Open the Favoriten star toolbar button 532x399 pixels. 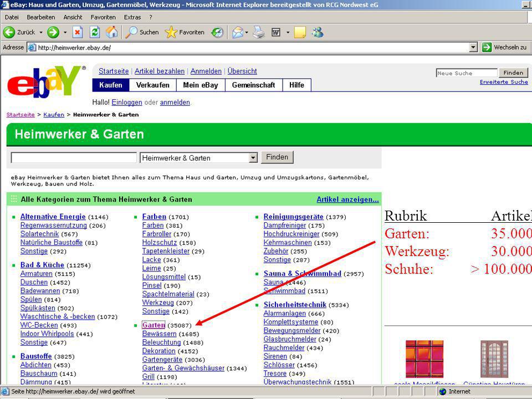[185, 32]
